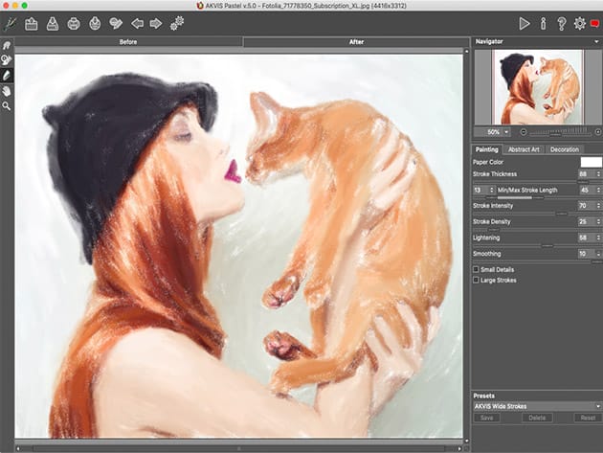Click the Redo right arrow icon
603x453 pixels.
pyautogui.click(x=155, y=23)
